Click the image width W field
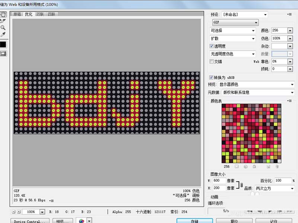298x223 pixels. coord(219,181)
